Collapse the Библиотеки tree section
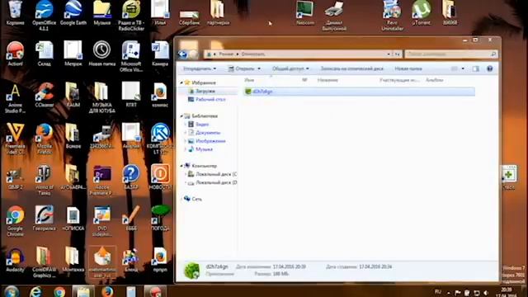The width and height of the screenshot is (528, 297). (x=181, y=115)
